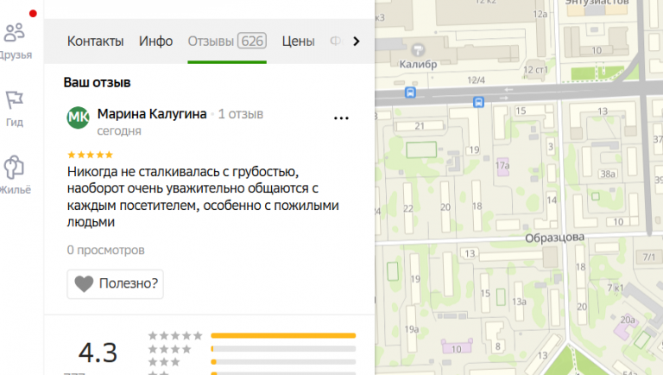
Task: Click the '1 отзыв' review count
Action: click(x=241, y=114)
